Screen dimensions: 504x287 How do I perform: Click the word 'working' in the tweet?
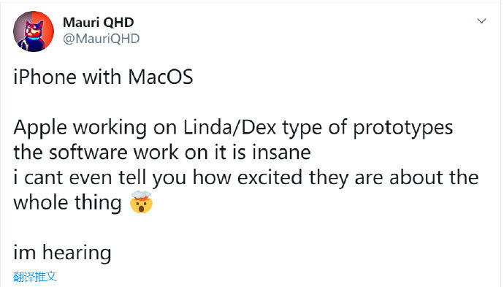110,129
